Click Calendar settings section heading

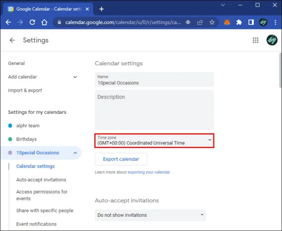click(x=119, y=63)
